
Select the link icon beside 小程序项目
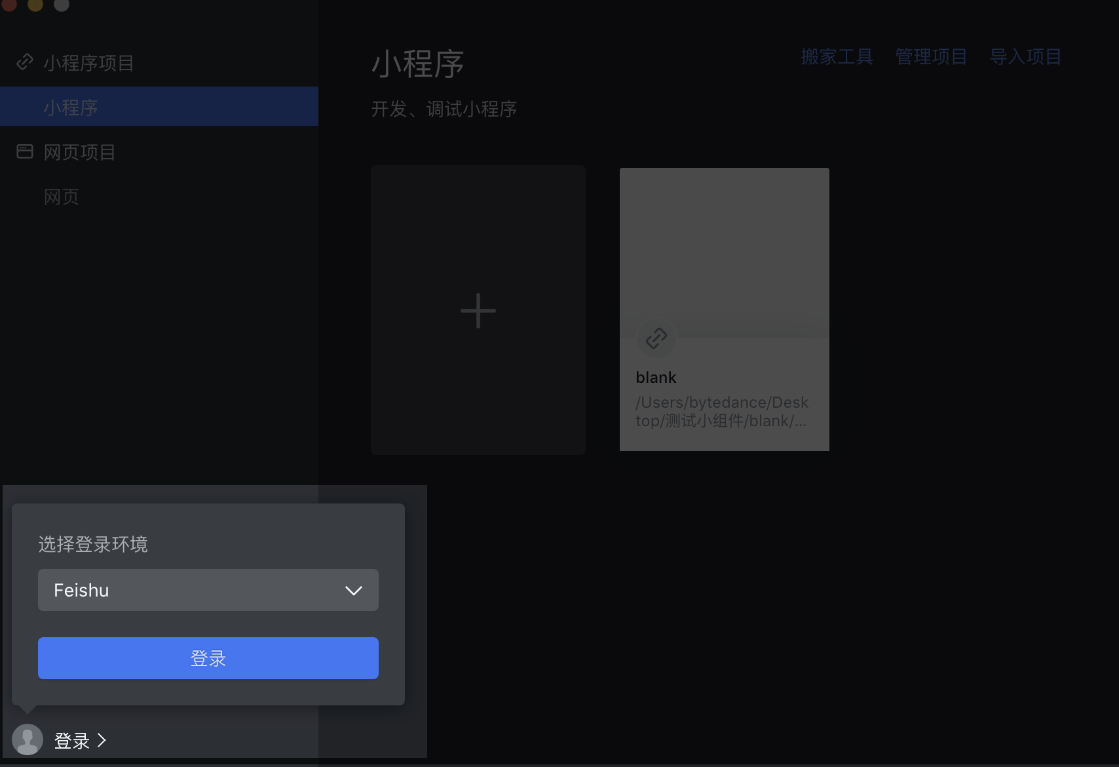click(25, 62)
